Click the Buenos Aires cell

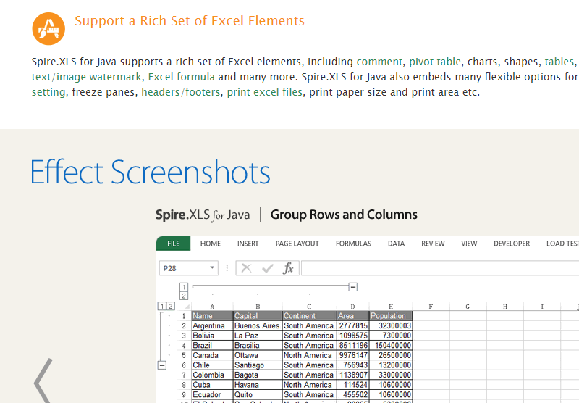click(x=258, y=325)
